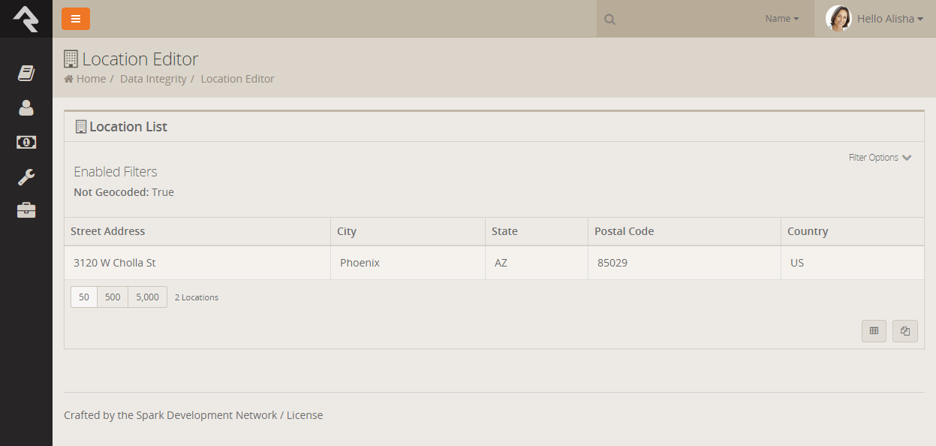Open the wrench tools icon in sidebar
This screenshot has width=936, height=446.
[26, 177]
